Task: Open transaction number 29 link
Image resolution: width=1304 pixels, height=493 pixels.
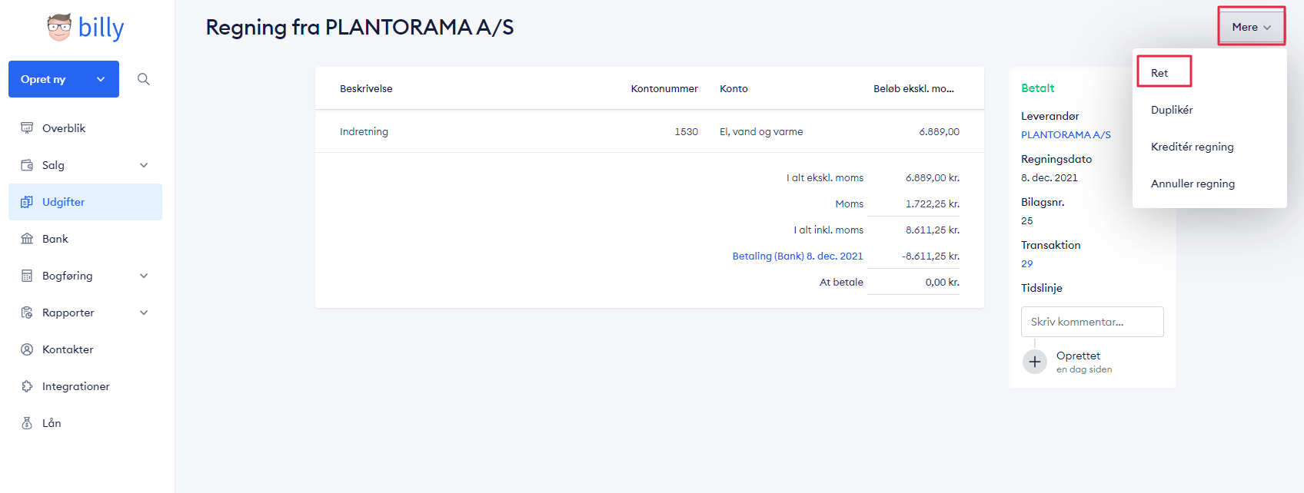Action: point(1026,263)
